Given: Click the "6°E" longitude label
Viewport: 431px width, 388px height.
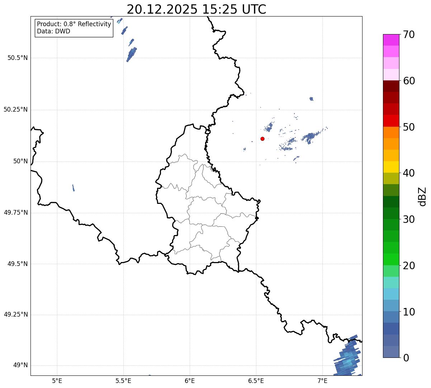Looking at the screenshot, I should coord(190,381).
